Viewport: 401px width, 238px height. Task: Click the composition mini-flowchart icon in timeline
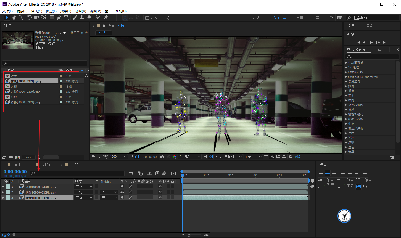click(x=131, y=173)
